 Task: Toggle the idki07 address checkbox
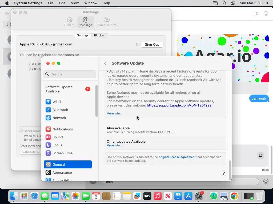29,69
